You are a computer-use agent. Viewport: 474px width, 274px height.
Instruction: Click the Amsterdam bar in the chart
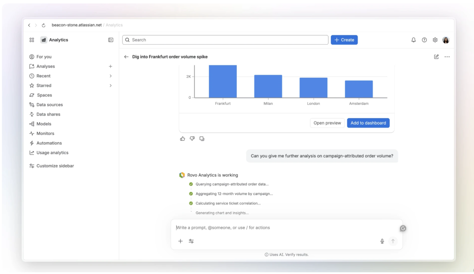(359, 89)
